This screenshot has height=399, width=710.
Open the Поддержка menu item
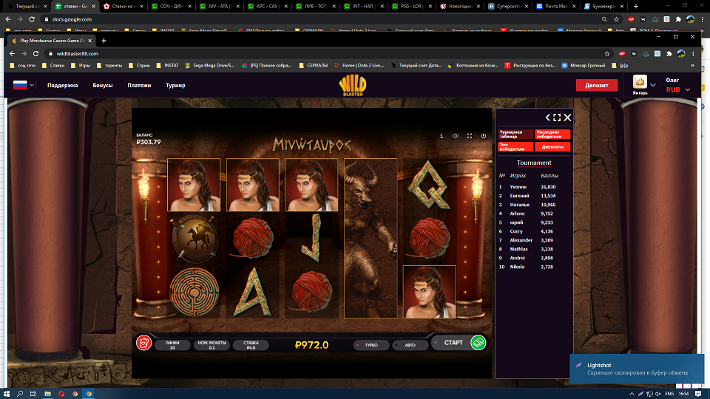click(x=62, y=85)
